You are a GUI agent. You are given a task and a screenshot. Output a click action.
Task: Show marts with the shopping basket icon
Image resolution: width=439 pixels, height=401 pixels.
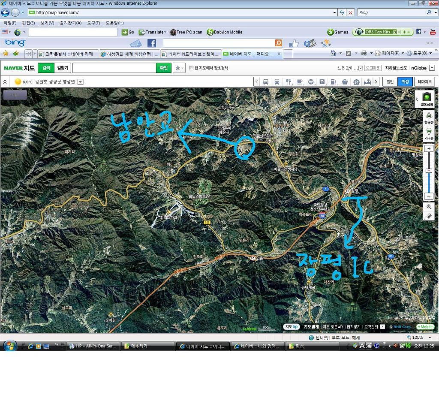click(x=345, y=82)
